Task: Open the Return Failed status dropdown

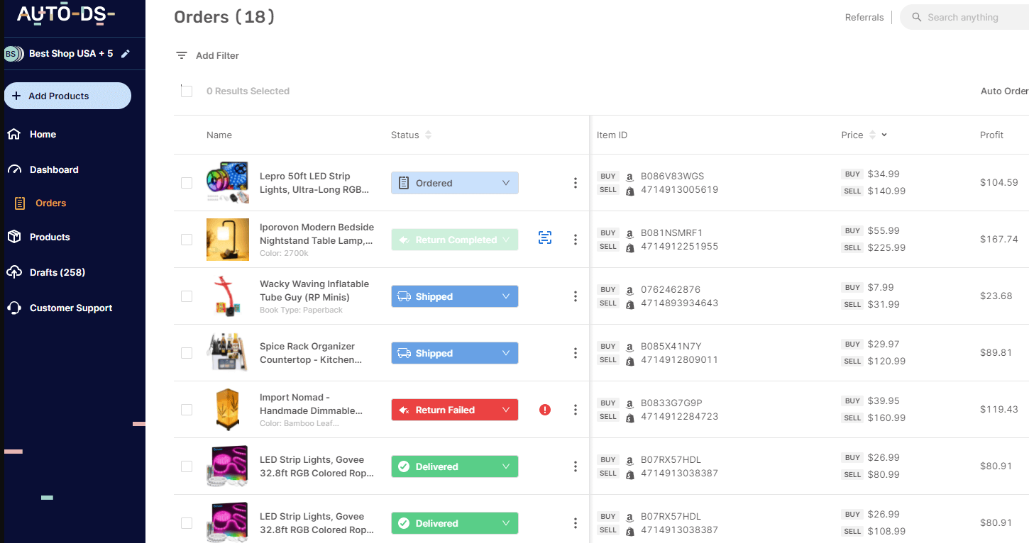Action: [x=506, y=410]
